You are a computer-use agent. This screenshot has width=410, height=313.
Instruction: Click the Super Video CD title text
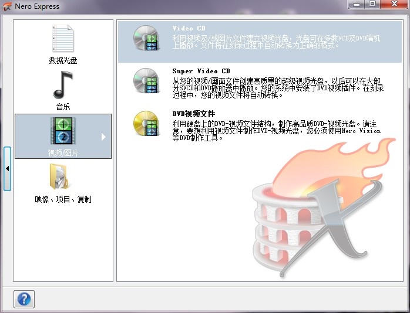click(x=201, y=71)
